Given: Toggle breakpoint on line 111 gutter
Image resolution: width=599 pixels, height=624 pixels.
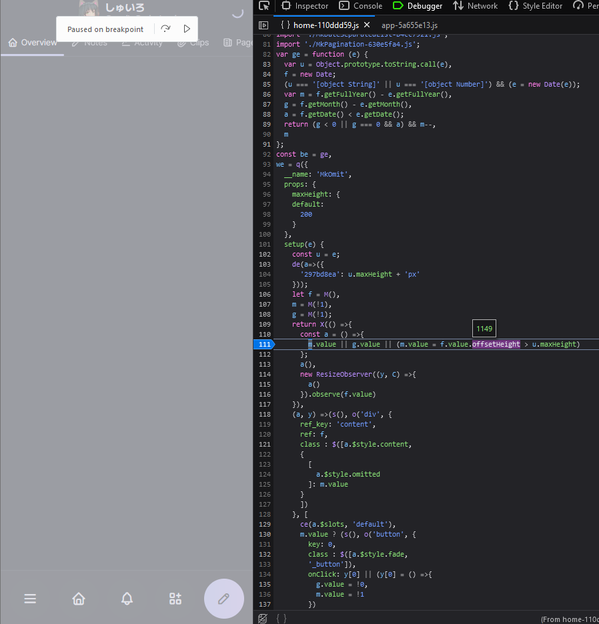Looking at the screenshot, I should (x=264, y=344).
